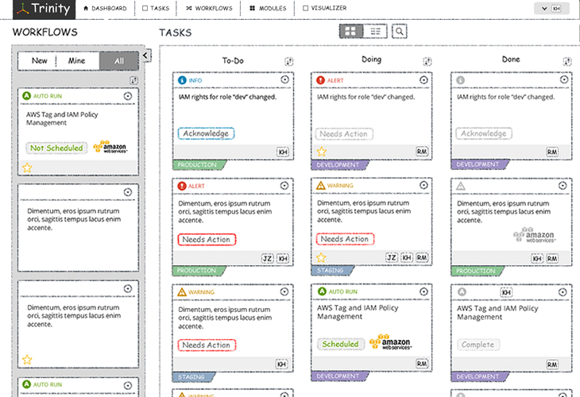Open the search tool in Tasks header
Screen dimensions: 580x397
tap(400, 31)
